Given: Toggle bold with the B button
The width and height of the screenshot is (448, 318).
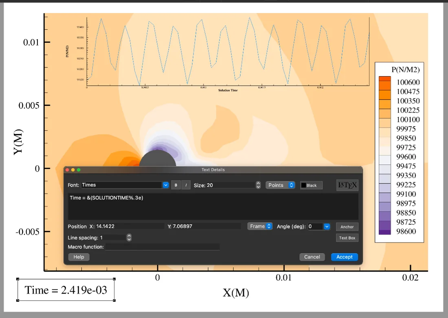Looking at the screenshot, I should pyautogui.click(x=176, y=185).
